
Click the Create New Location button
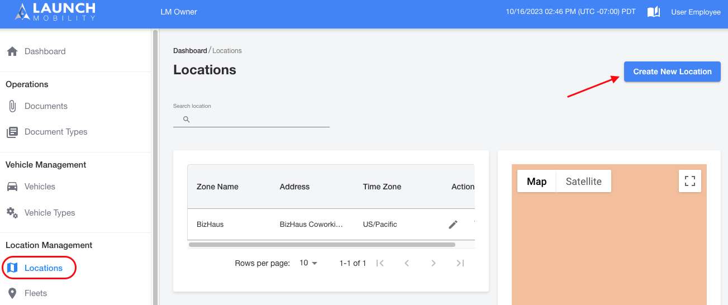672,72
